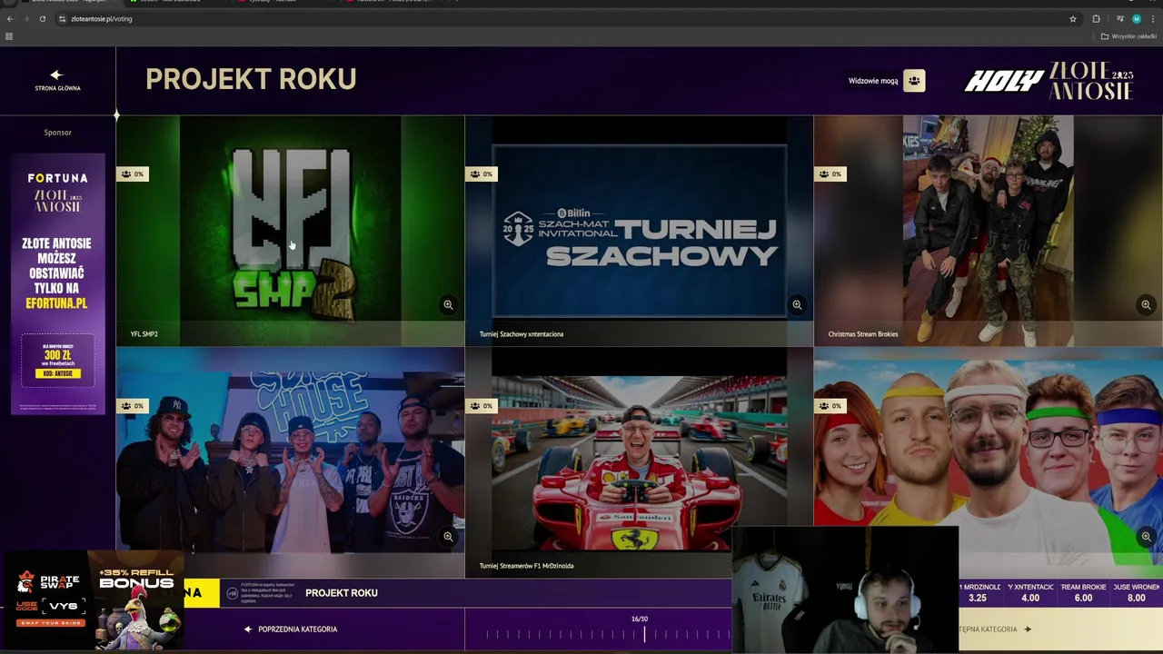Zoom the Sobota House image with magnifier

click(448, 537)
